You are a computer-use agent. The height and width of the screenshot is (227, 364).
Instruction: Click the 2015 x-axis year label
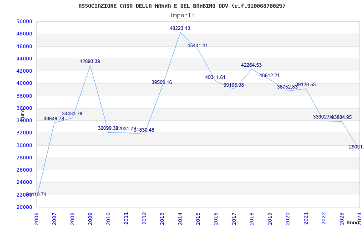(198, 219)
